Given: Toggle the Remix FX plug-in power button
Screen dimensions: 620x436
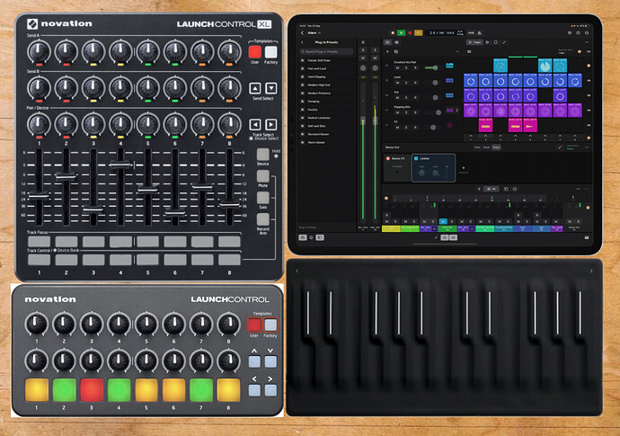Looking at the screenshot, I should tap(388, 158).
